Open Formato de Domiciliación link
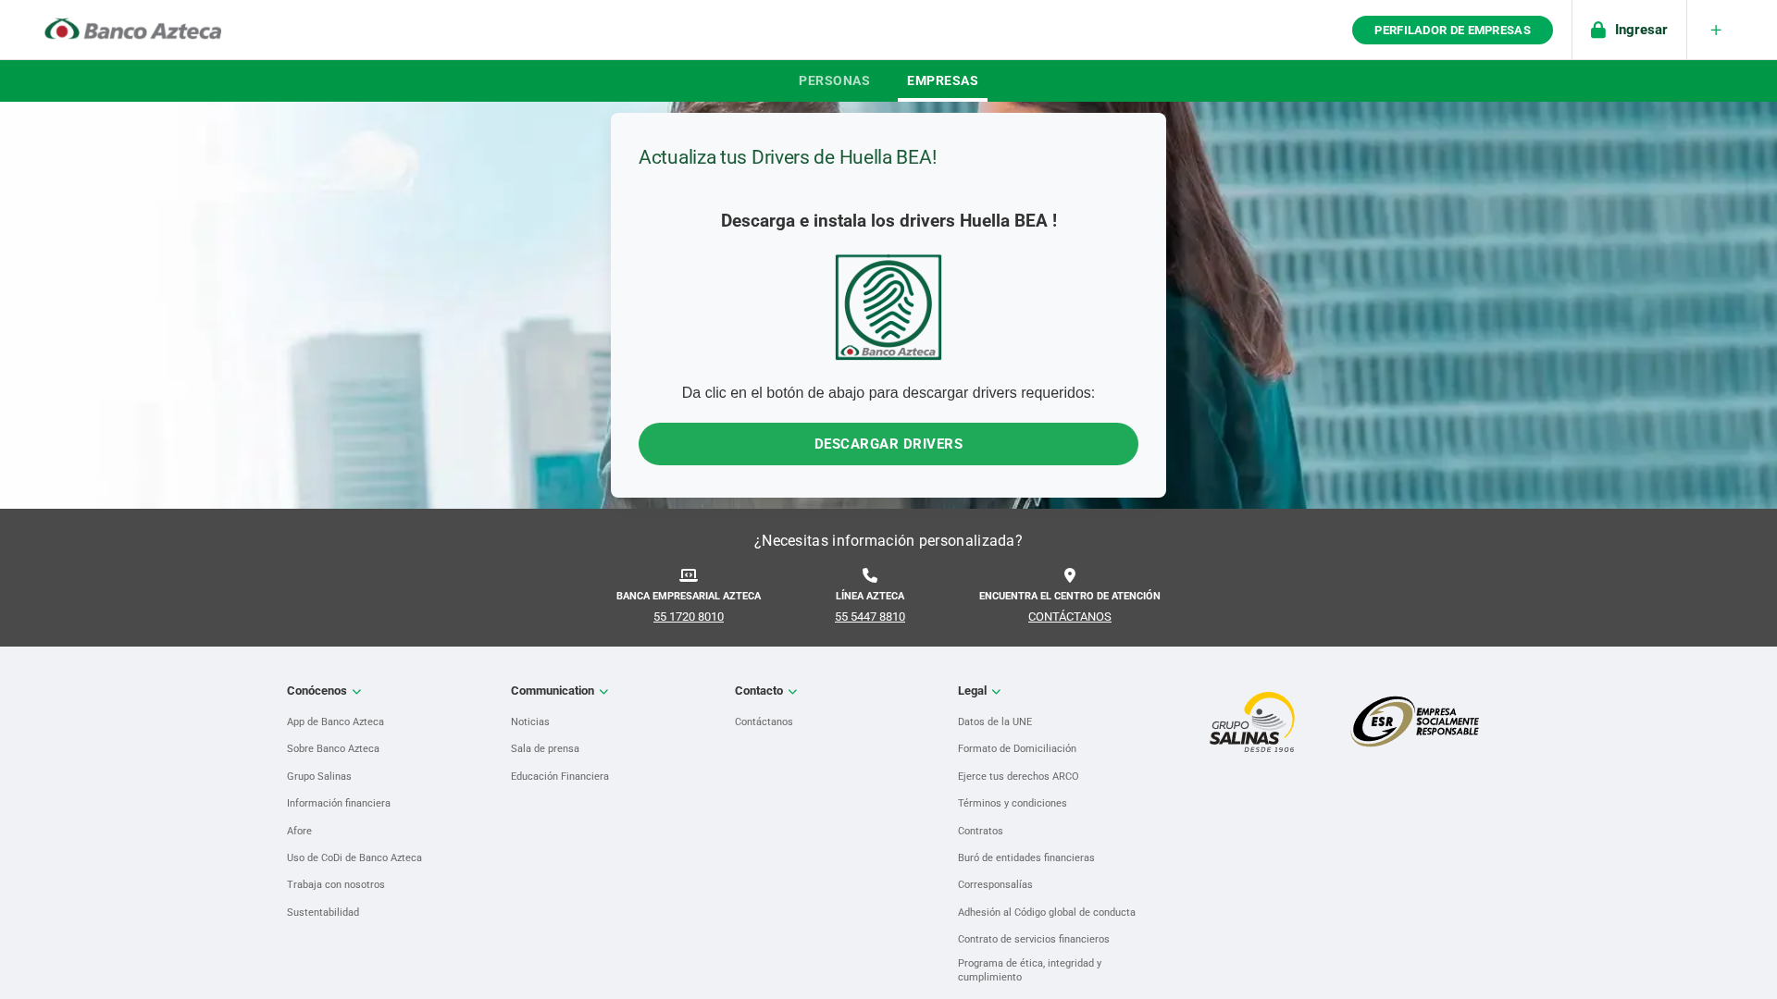The image size is (1777, 999). (x=1017, y=749)
